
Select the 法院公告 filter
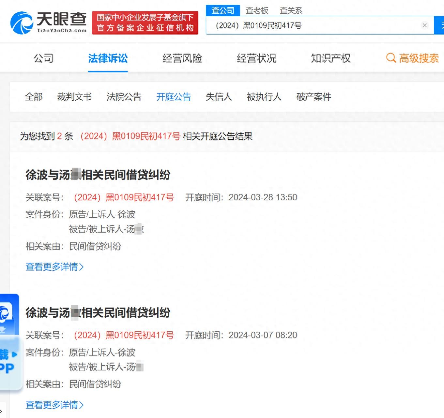[x=124, y=97]
